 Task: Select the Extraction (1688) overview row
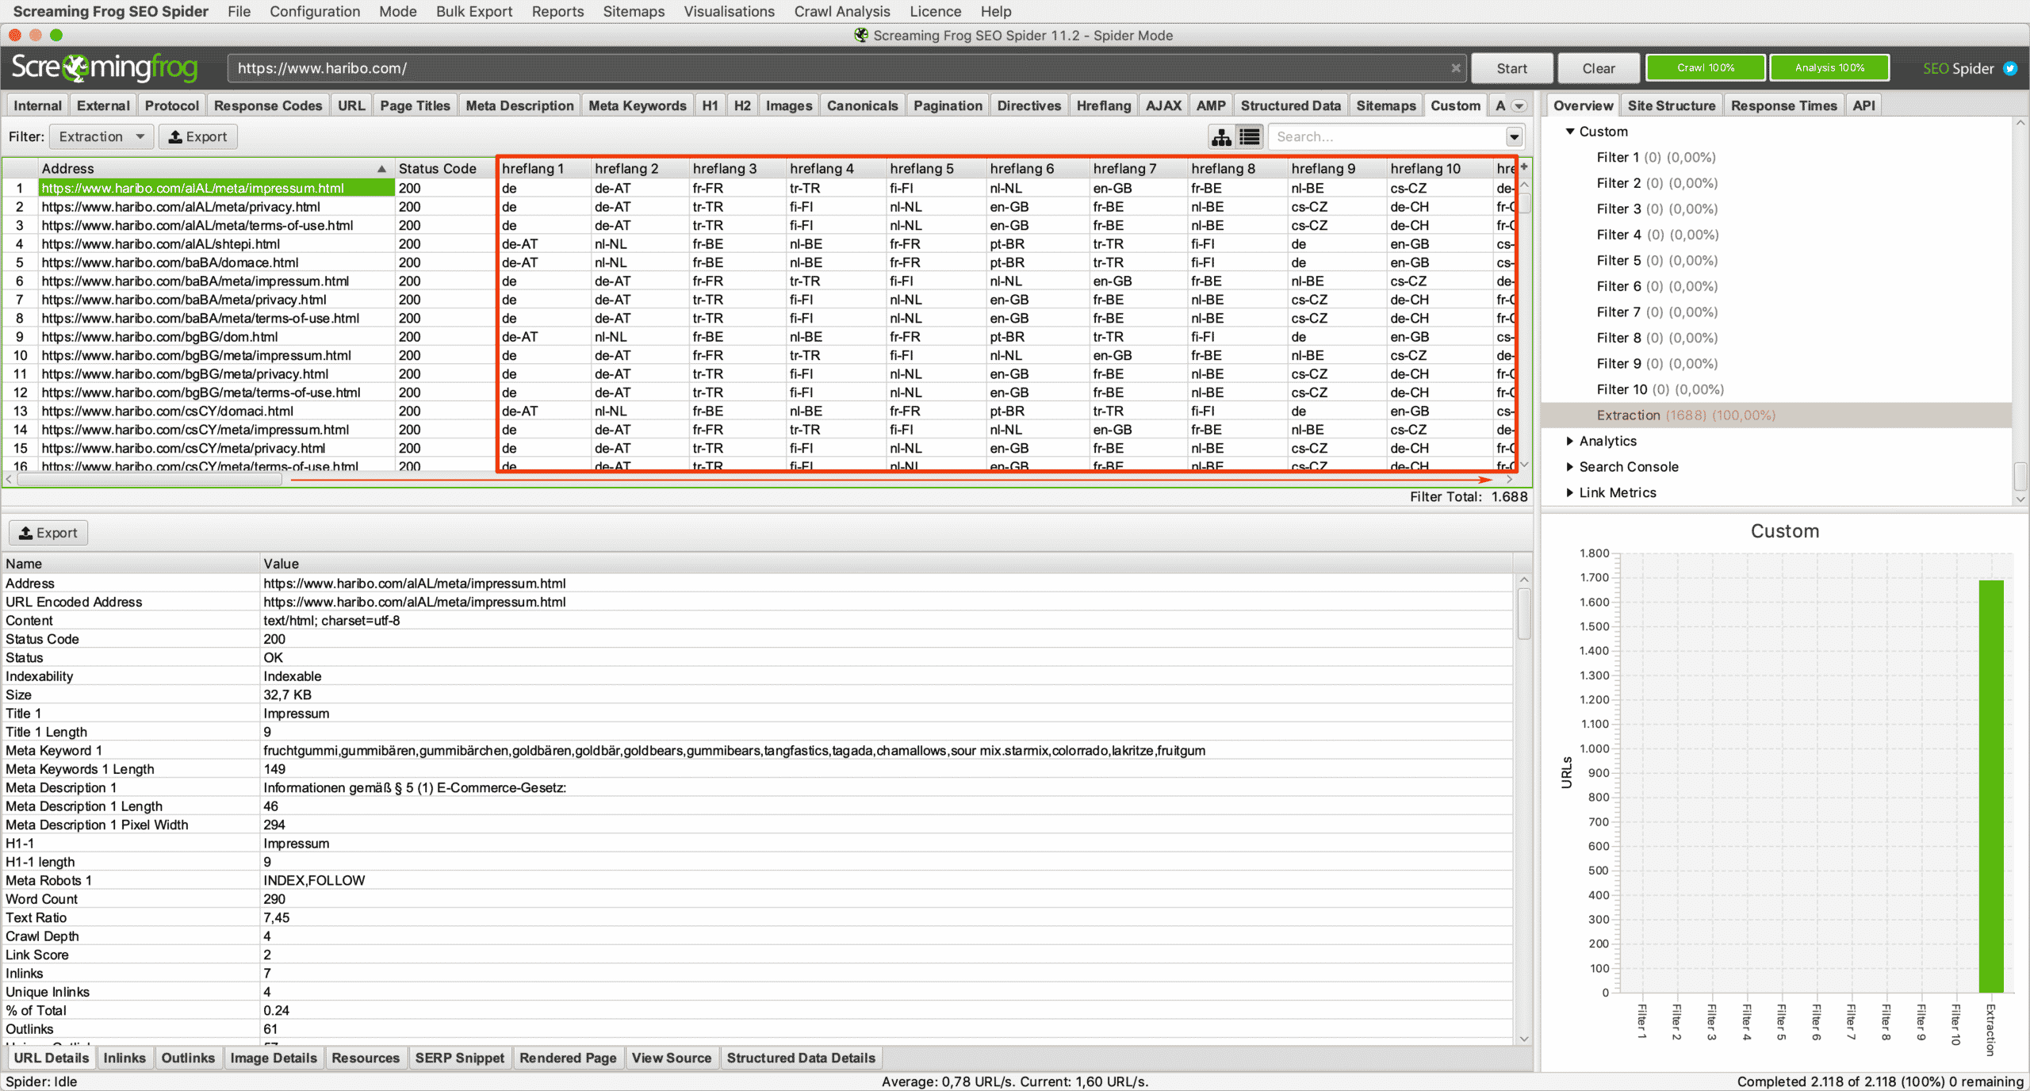point(1776,415)
